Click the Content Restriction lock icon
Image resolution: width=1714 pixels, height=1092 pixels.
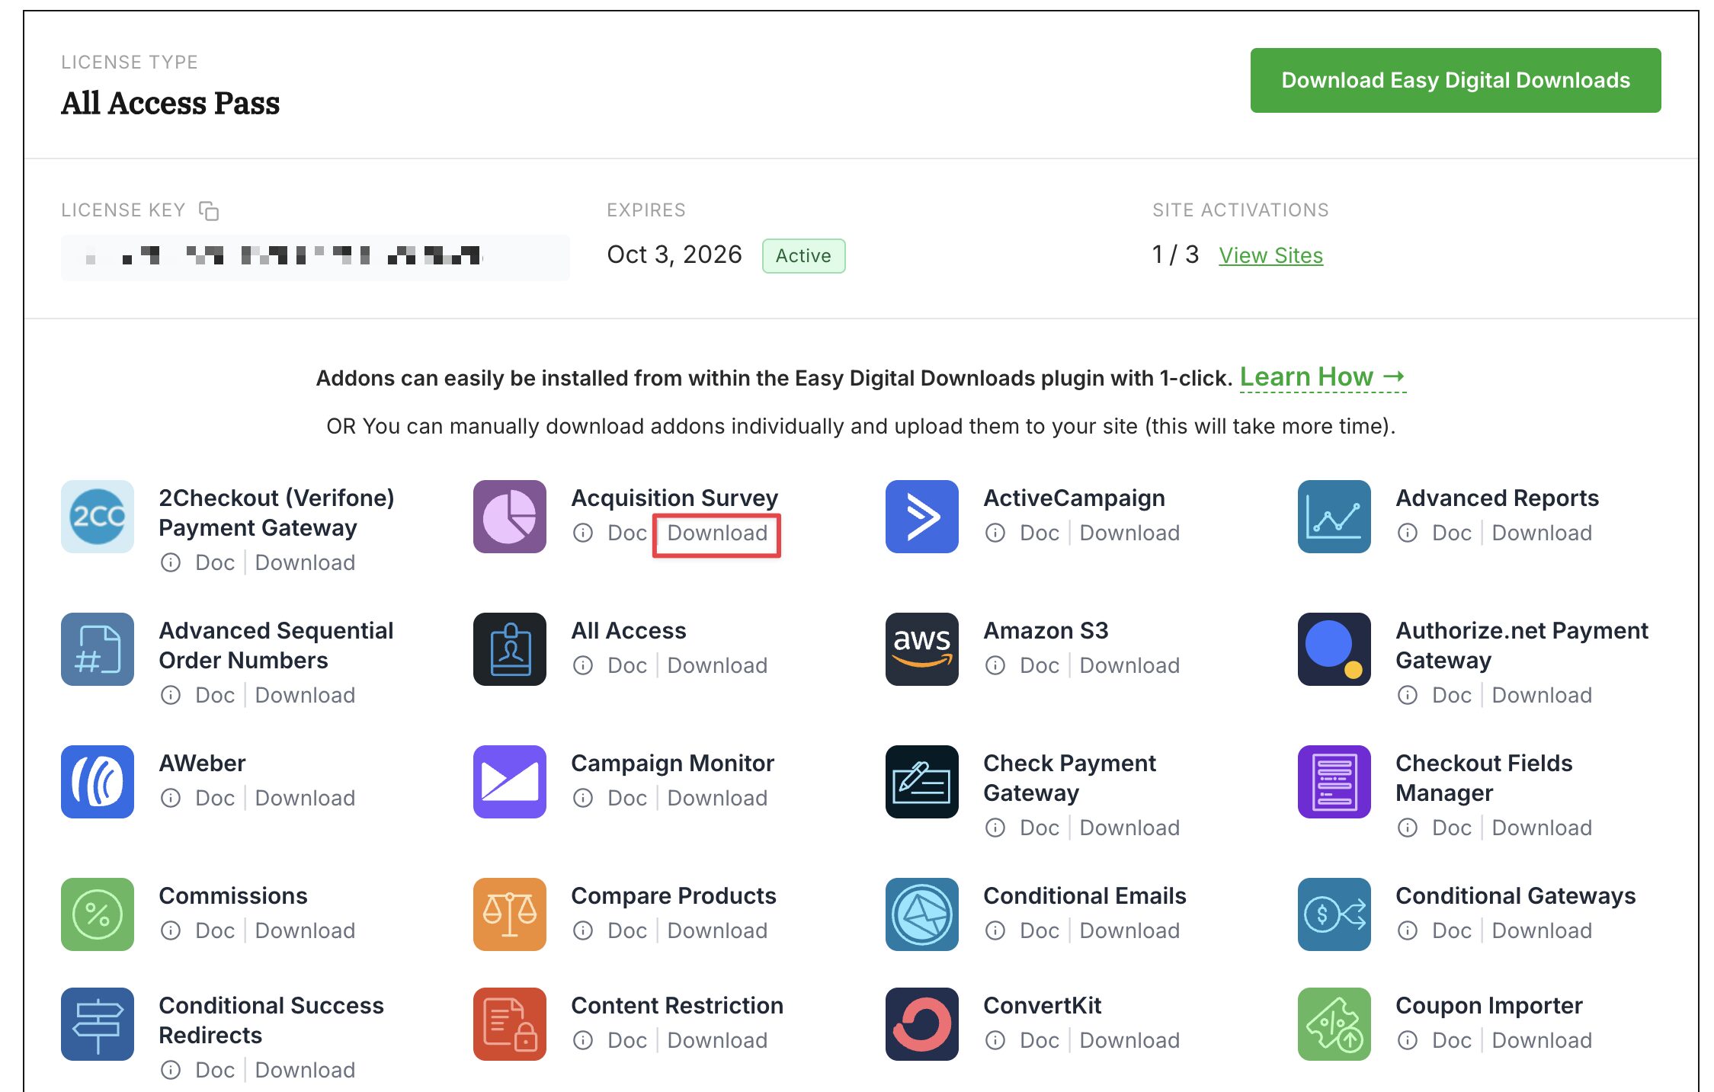click(510, 1024)
